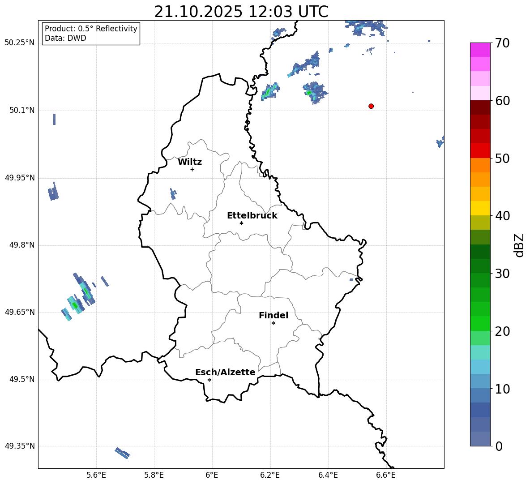
Task: Click the latitude label '49.95°N'
Action: pyautogui.click(x=20, y=177)
